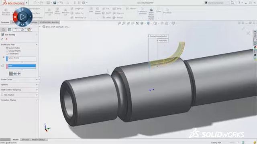Select Solid Profile radio button
The height and width of the screenshot is (144, 257).
pos(7,54)
